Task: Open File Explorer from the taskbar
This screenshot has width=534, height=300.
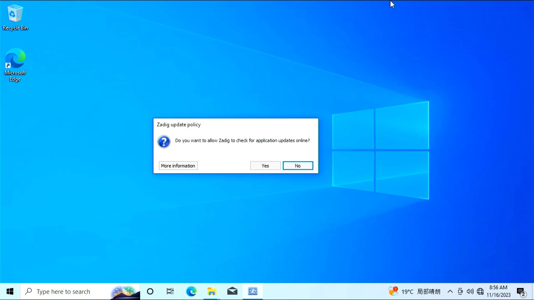Action: pyautogui.click(x=212, y=291)
